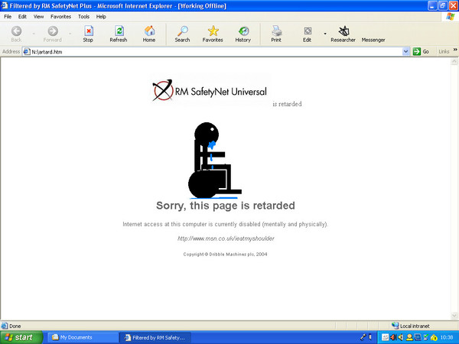Click the volume speaker tray icon

coord(400,338)
